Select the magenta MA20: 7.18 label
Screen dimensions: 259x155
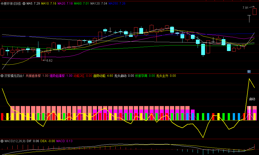tap(65, 4)
